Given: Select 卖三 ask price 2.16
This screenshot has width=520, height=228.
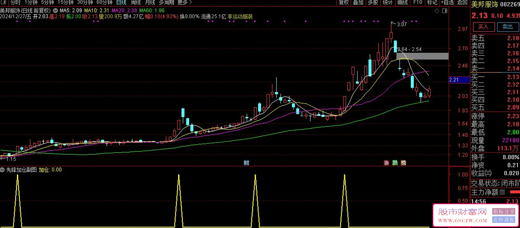Looking at the screenshot, I should [495, 53].
